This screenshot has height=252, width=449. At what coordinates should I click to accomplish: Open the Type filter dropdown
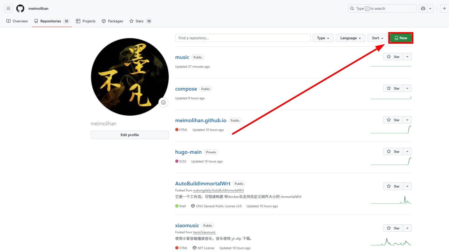pos(323,38)
